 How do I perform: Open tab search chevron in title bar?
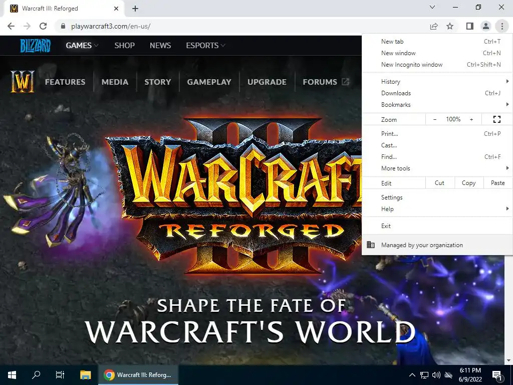point(432,7)
